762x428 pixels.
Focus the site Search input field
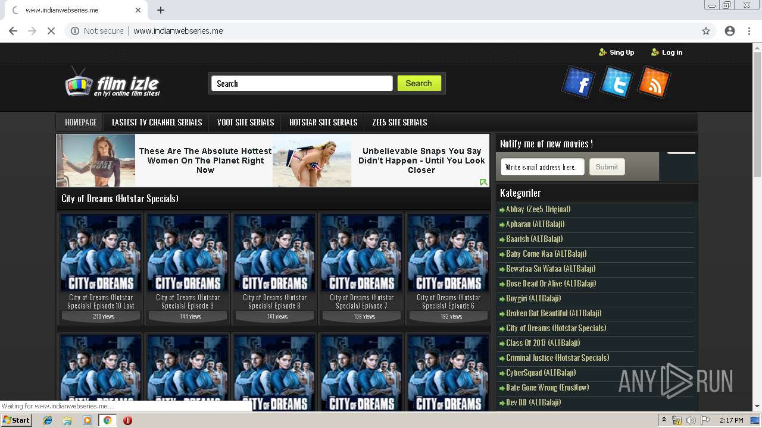click(x=302, y=83)
